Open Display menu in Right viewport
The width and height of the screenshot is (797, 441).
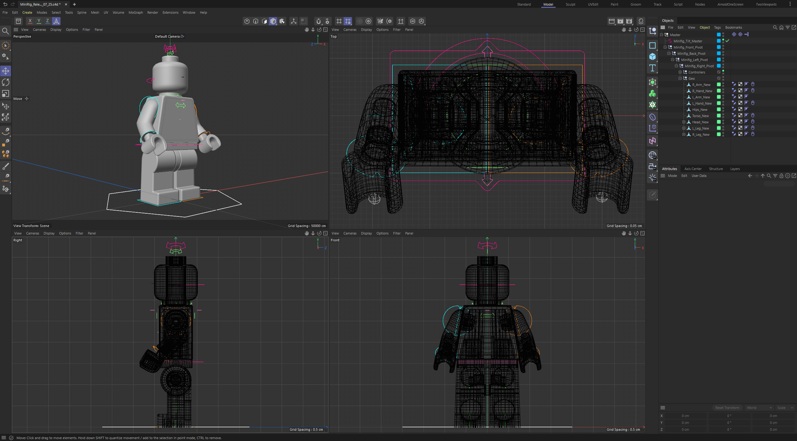(x=49, y=233)
